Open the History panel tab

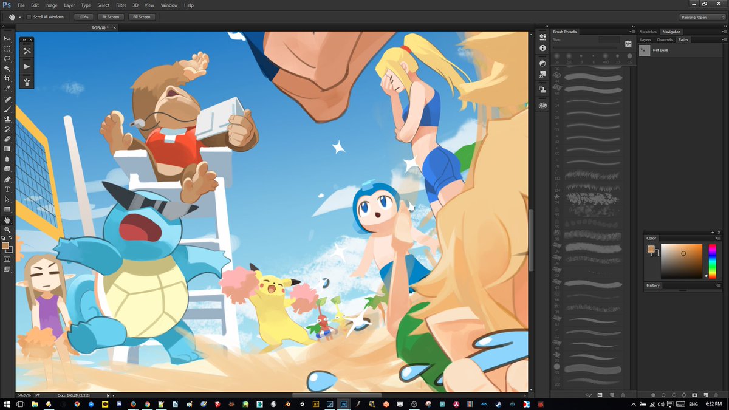coord(653,285)
